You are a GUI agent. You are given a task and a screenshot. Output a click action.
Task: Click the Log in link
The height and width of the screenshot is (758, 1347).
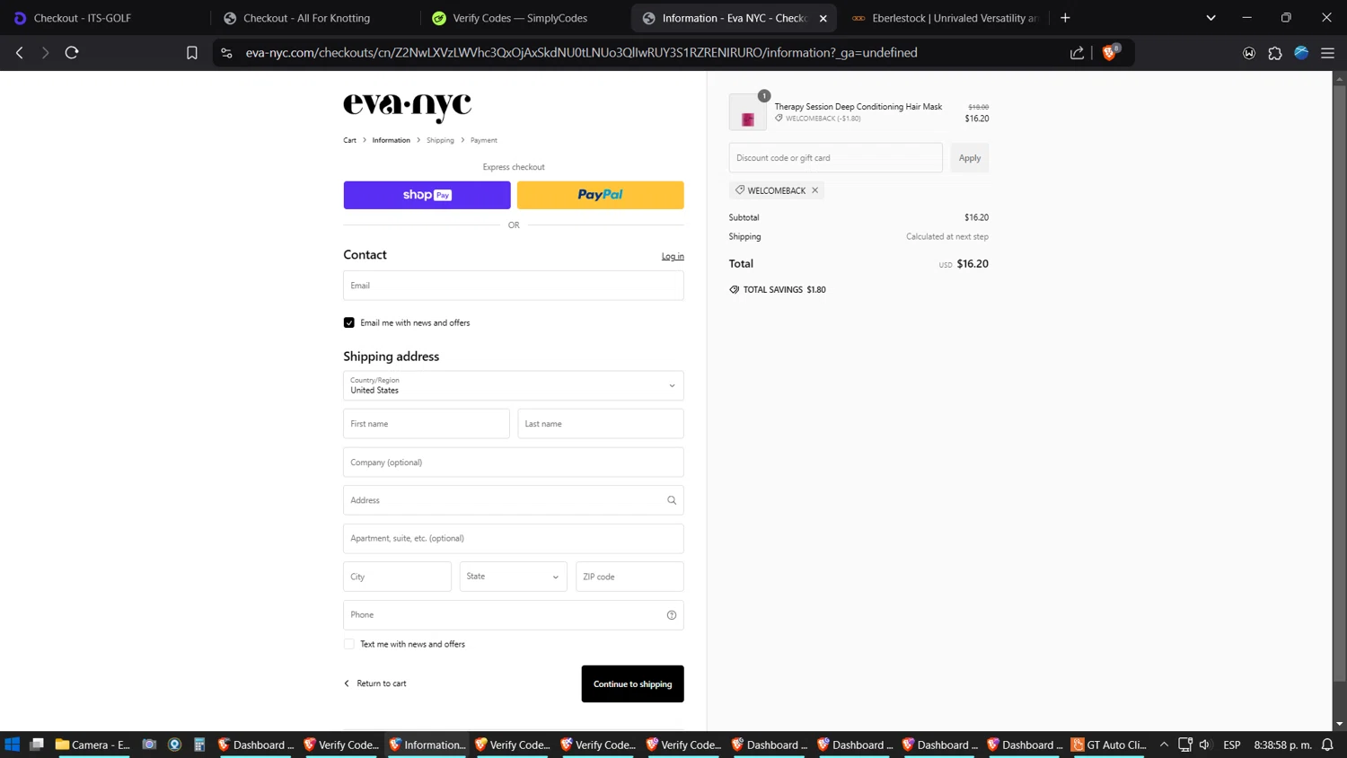(673, 256)
